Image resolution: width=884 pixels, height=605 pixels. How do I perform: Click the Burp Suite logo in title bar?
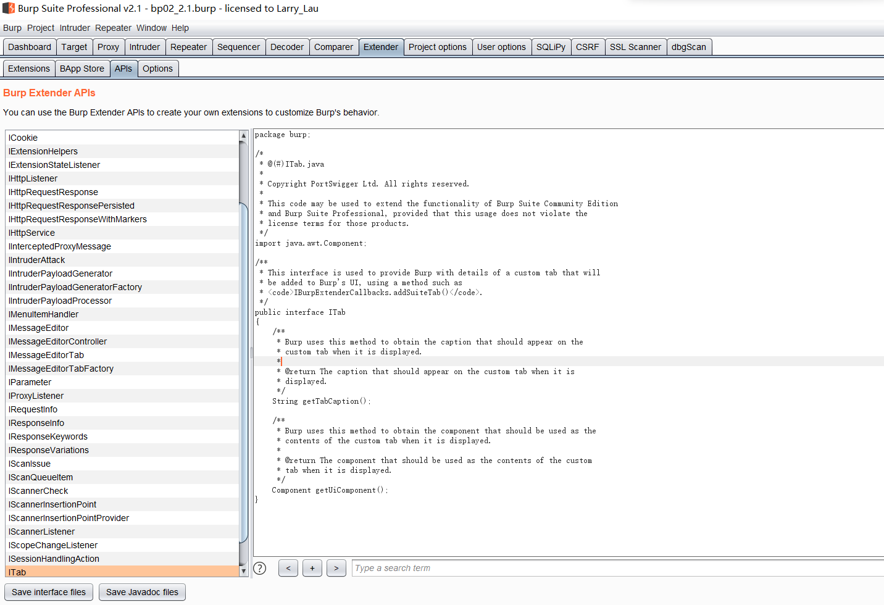click(x=9, y=8)
